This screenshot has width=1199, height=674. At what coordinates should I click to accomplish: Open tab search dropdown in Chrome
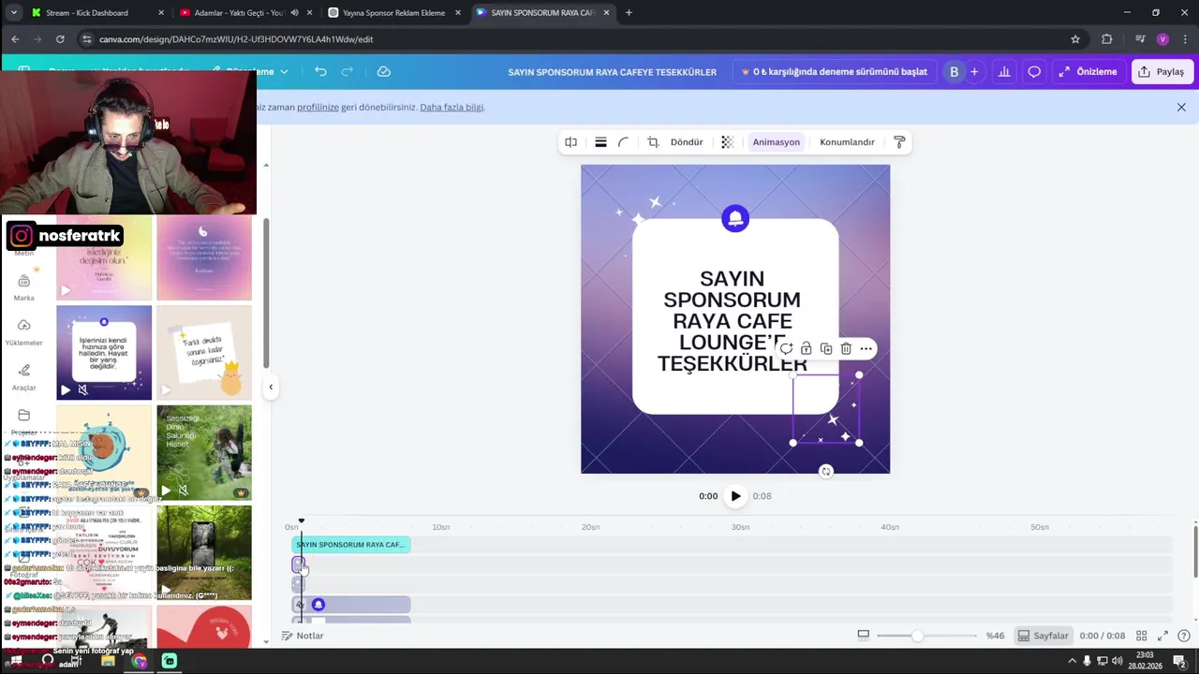click(13, 12)
